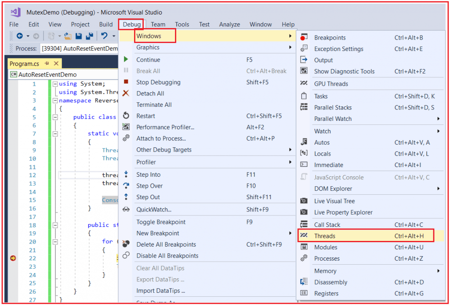The image size is (450, 306).
Task: Collapse the namespace code block on line 3
Action: point(55,101)
